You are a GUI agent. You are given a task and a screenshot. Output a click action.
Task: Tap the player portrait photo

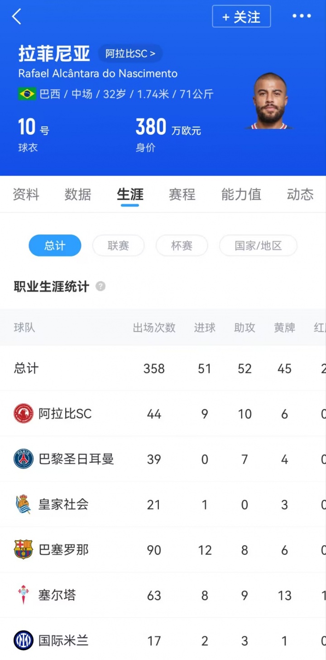tap(270, 102)
